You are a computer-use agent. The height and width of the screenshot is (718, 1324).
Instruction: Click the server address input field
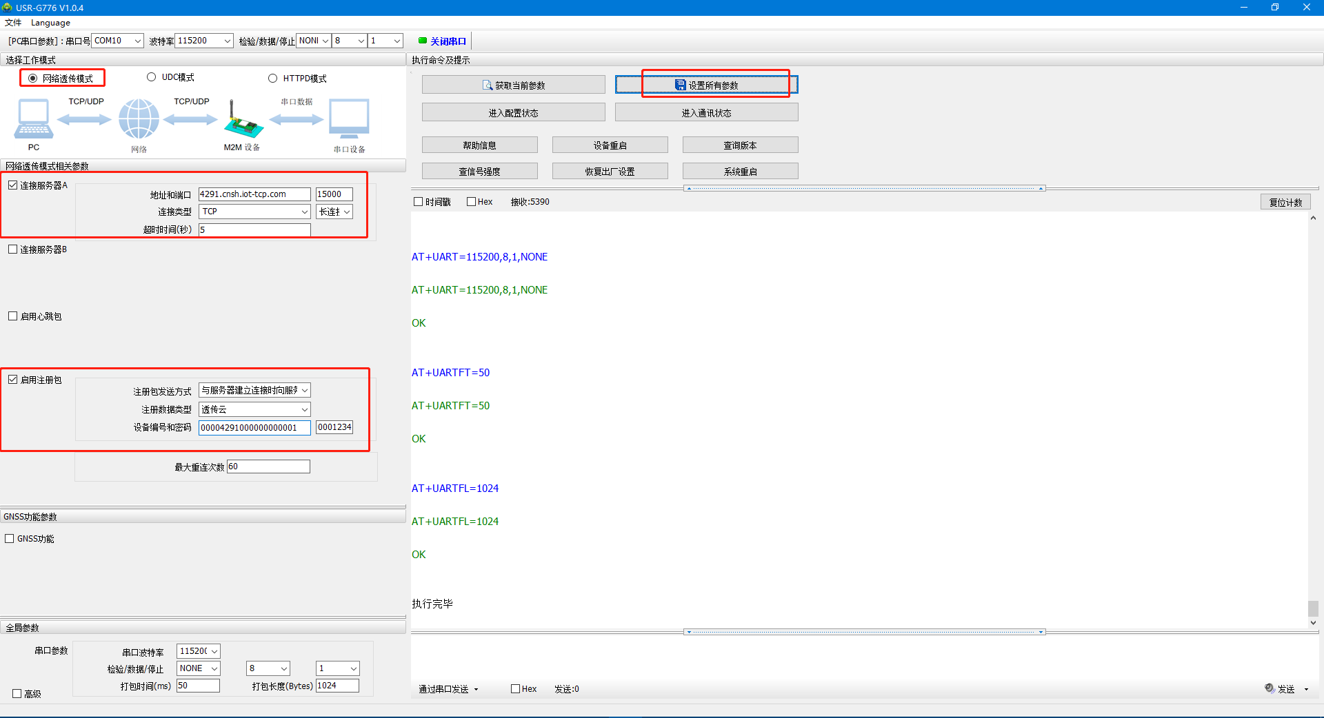click(x=254, y=194)
